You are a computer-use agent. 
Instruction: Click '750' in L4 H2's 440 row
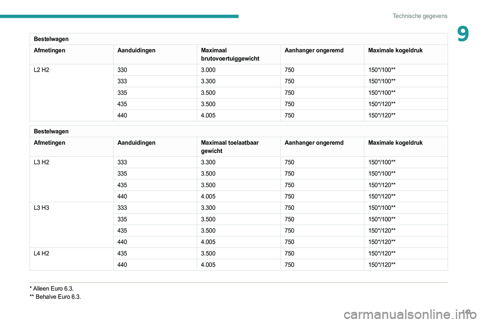tap(289, 265)
